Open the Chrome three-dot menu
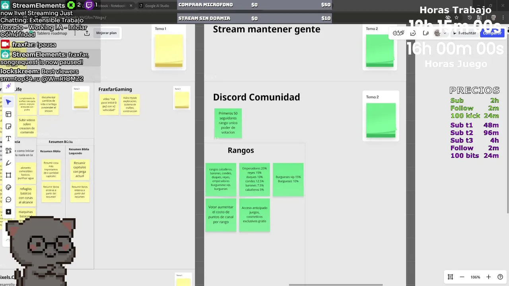 tap(503, 17)
